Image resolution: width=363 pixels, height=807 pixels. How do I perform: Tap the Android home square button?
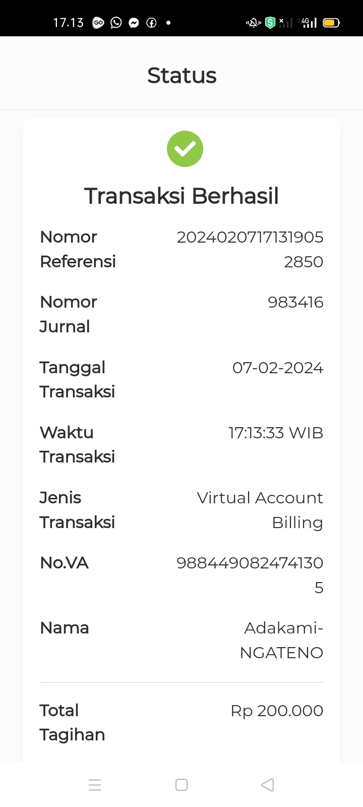181,785
